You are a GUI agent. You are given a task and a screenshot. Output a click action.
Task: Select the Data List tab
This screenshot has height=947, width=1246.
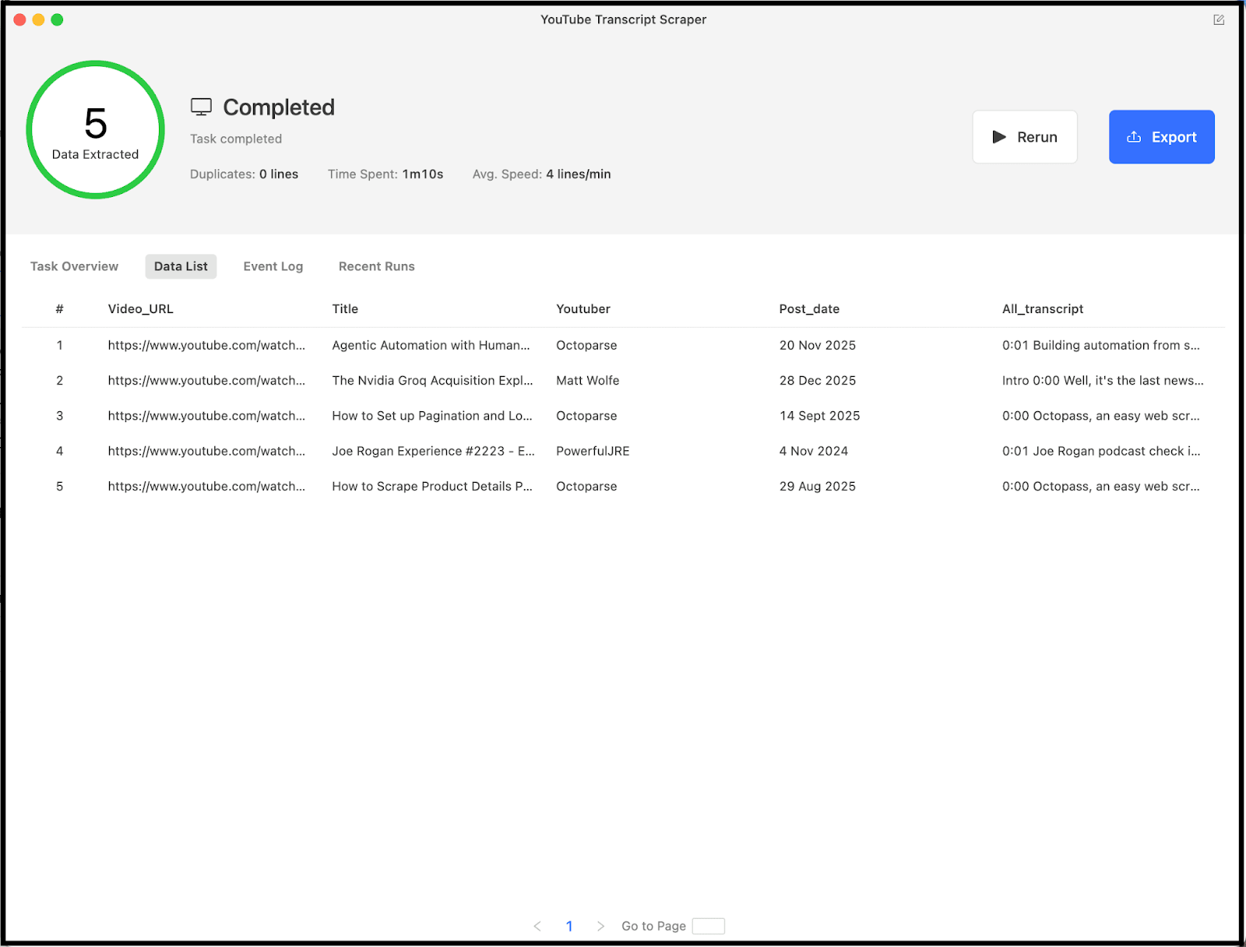pos(181,266)
